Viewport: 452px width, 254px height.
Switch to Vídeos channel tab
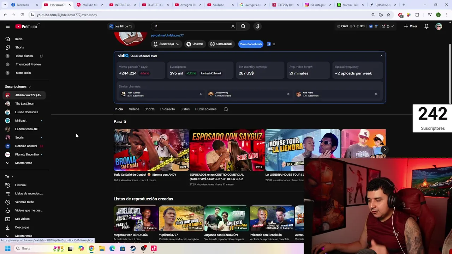click(x=134, y=109)
